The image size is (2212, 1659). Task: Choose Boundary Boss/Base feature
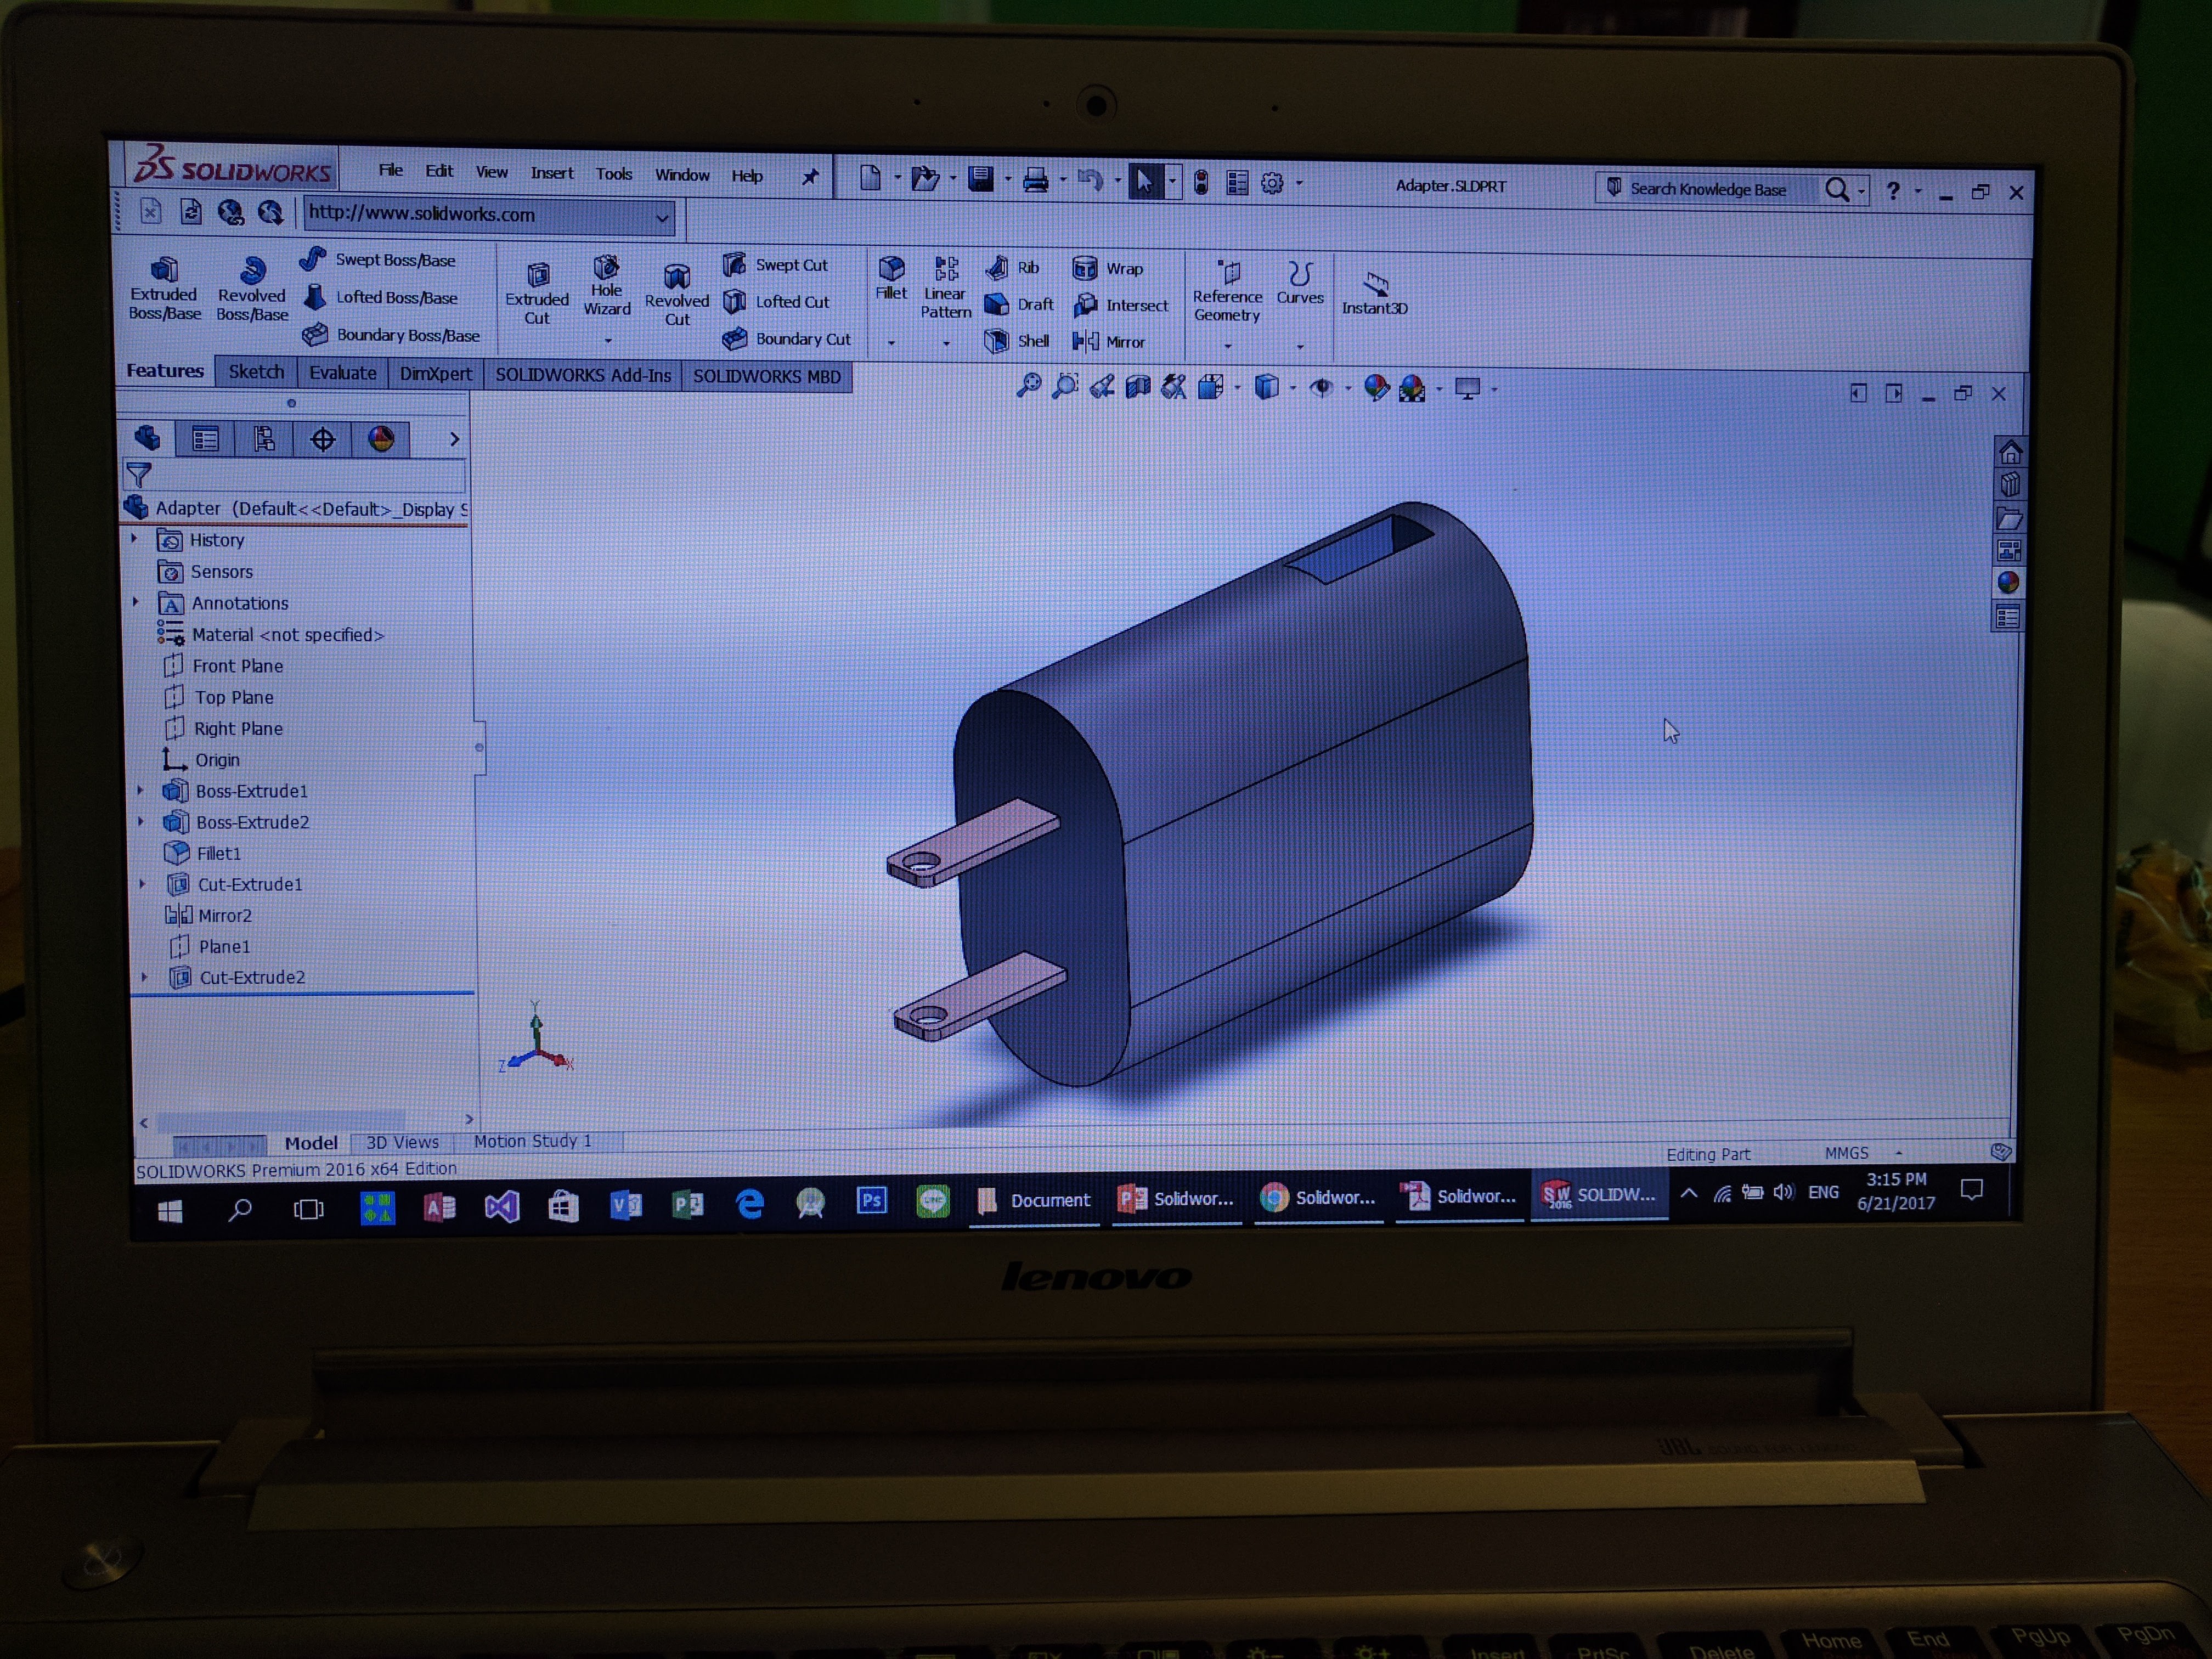[x=391, y=334]
